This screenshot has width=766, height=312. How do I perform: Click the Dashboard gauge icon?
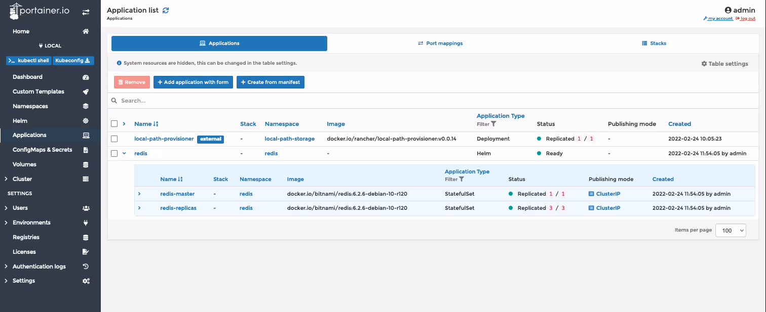coord(86,77)
